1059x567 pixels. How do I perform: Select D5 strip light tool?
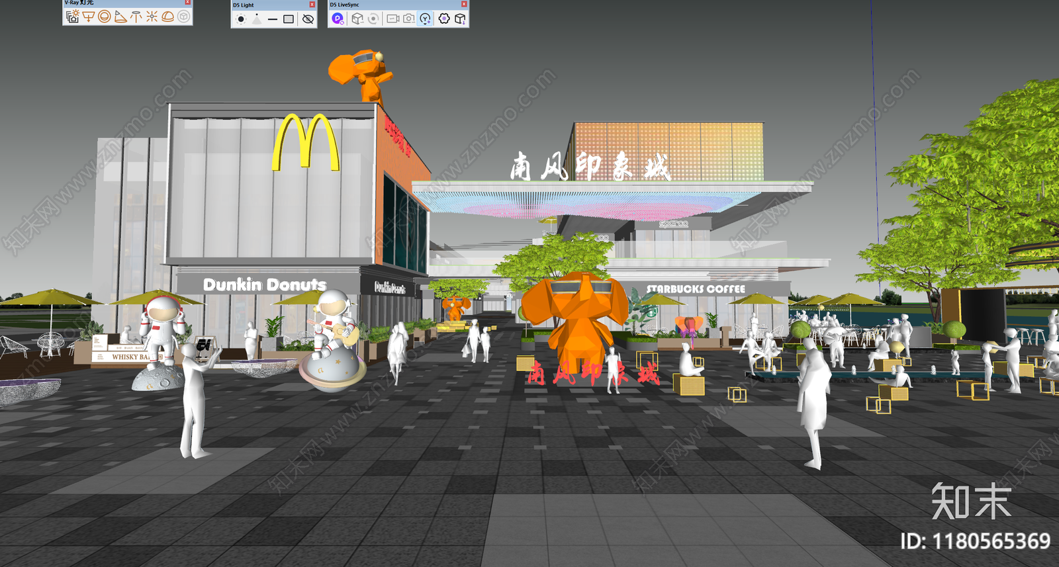[273, 19]
